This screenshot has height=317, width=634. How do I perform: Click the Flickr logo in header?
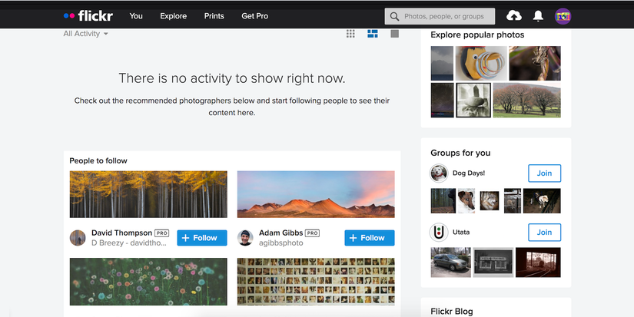point(88,16)
